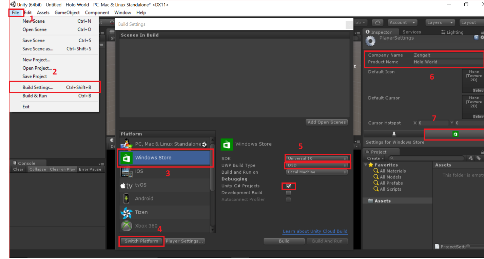
Task: Switch to the Services tab
Action: click(x=412, y=32)
